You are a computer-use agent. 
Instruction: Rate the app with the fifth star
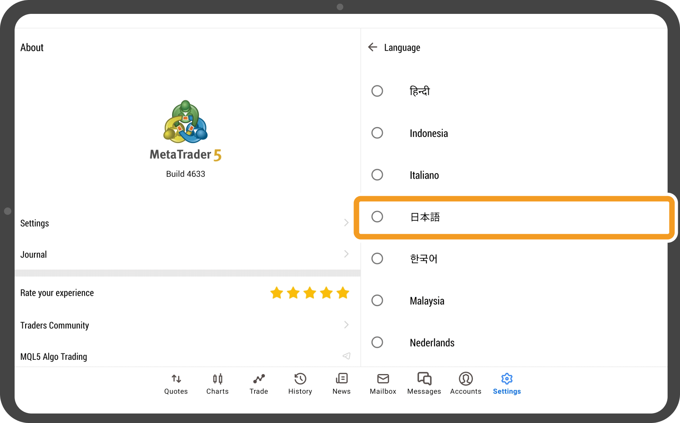343,293
